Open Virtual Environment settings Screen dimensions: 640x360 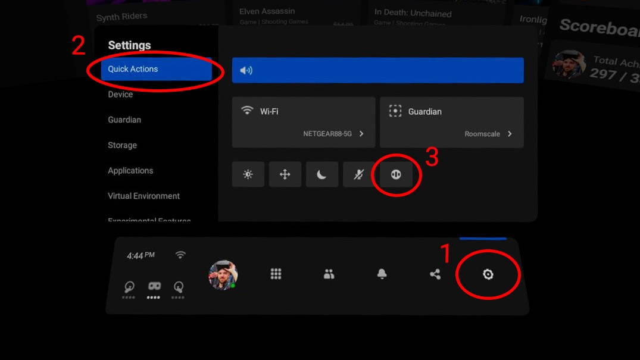[x=143, y=196]
